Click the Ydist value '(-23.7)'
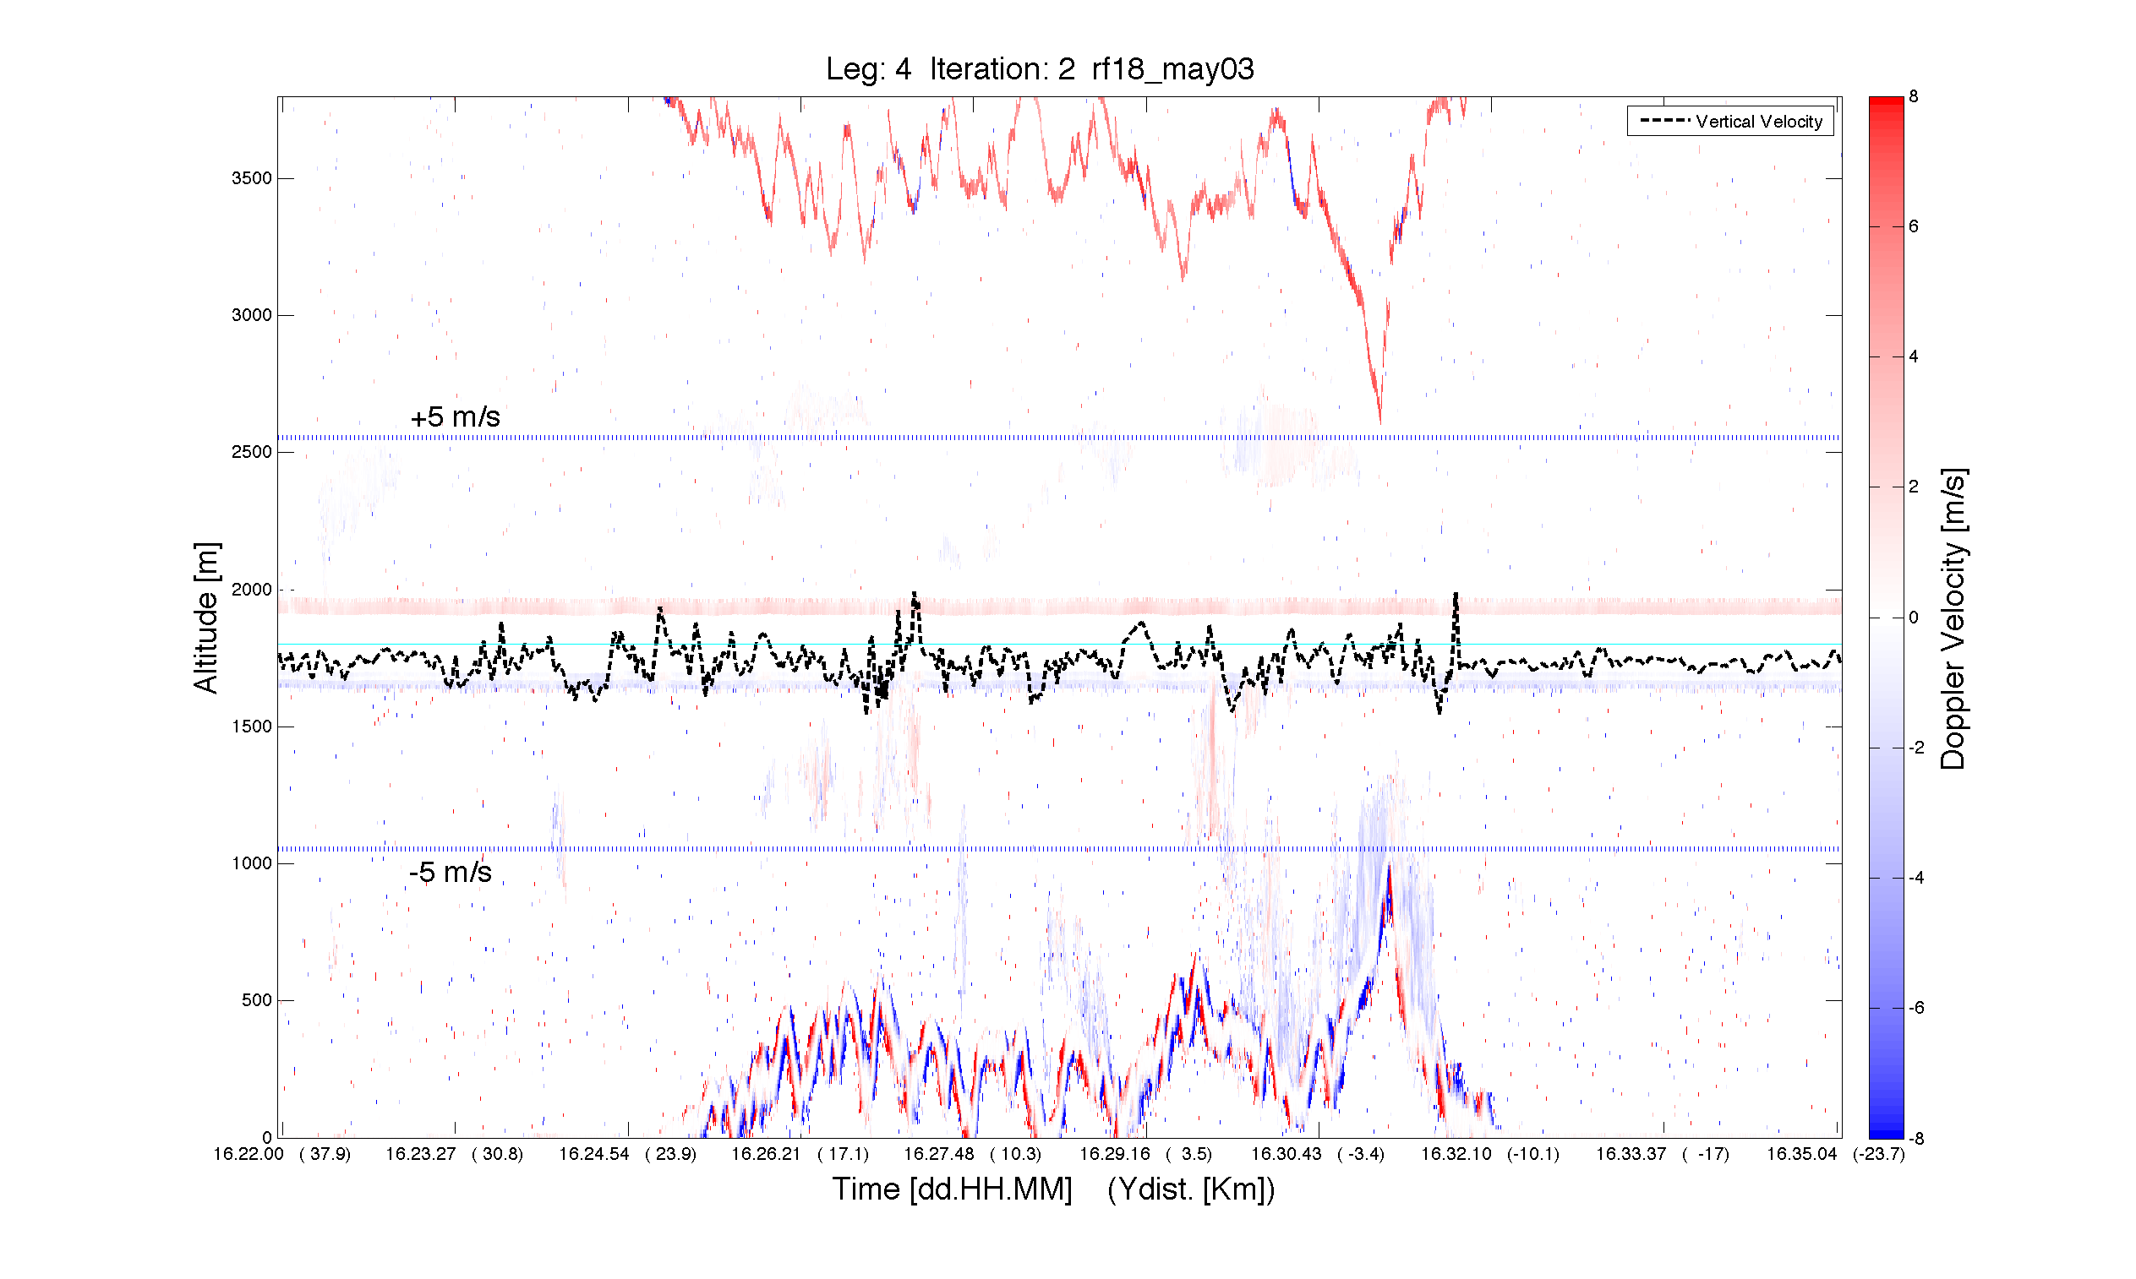Image resolution: width=2136 pixels, height=1279 pixels. (1879, 1154)
